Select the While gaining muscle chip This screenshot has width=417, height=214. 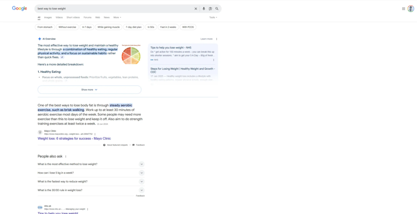(x=109, y=27)
